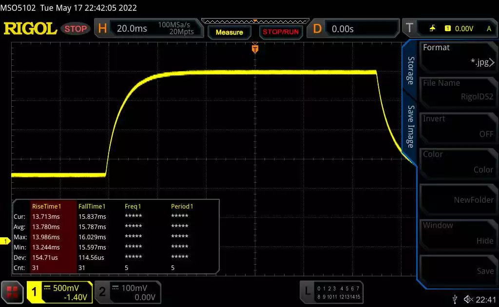The height and width of the screenshot is (307, 499).
Task: Click FallTime1 current value 15.837ms
Action: (x=92, y=216)
